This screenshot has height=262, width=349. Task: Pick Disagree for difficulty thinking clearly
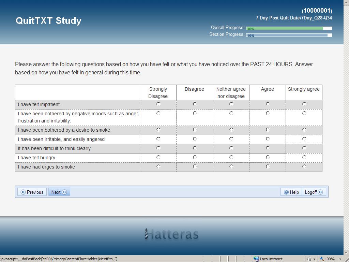pyautogui.click(x=195, y=148)
